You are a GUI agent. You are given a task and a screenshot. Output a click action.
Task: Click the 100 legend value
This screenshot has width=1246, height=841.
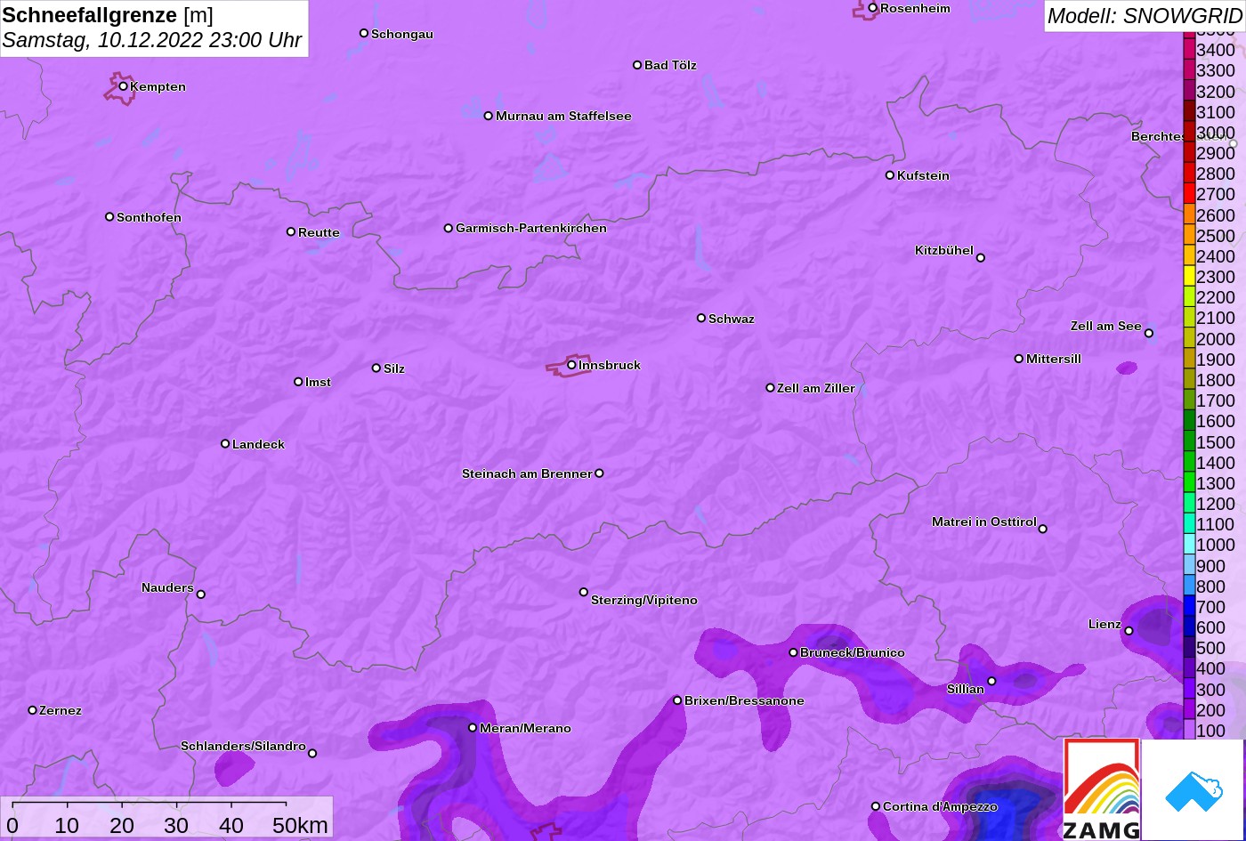click(1210, 731)
